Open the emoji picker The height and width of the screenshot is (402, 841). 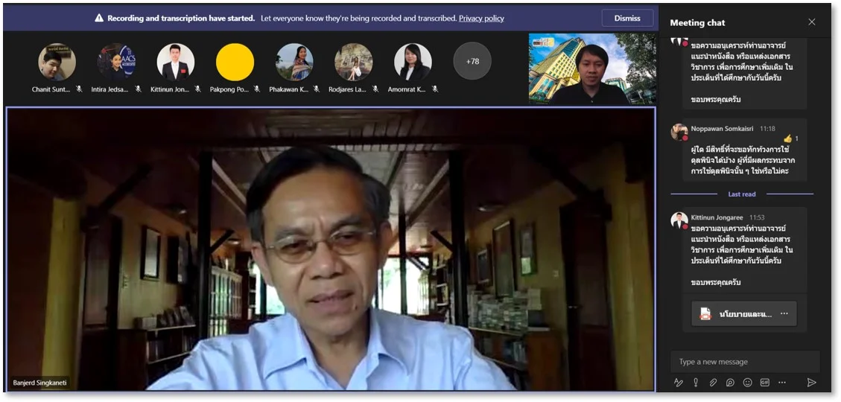(747, 383)
